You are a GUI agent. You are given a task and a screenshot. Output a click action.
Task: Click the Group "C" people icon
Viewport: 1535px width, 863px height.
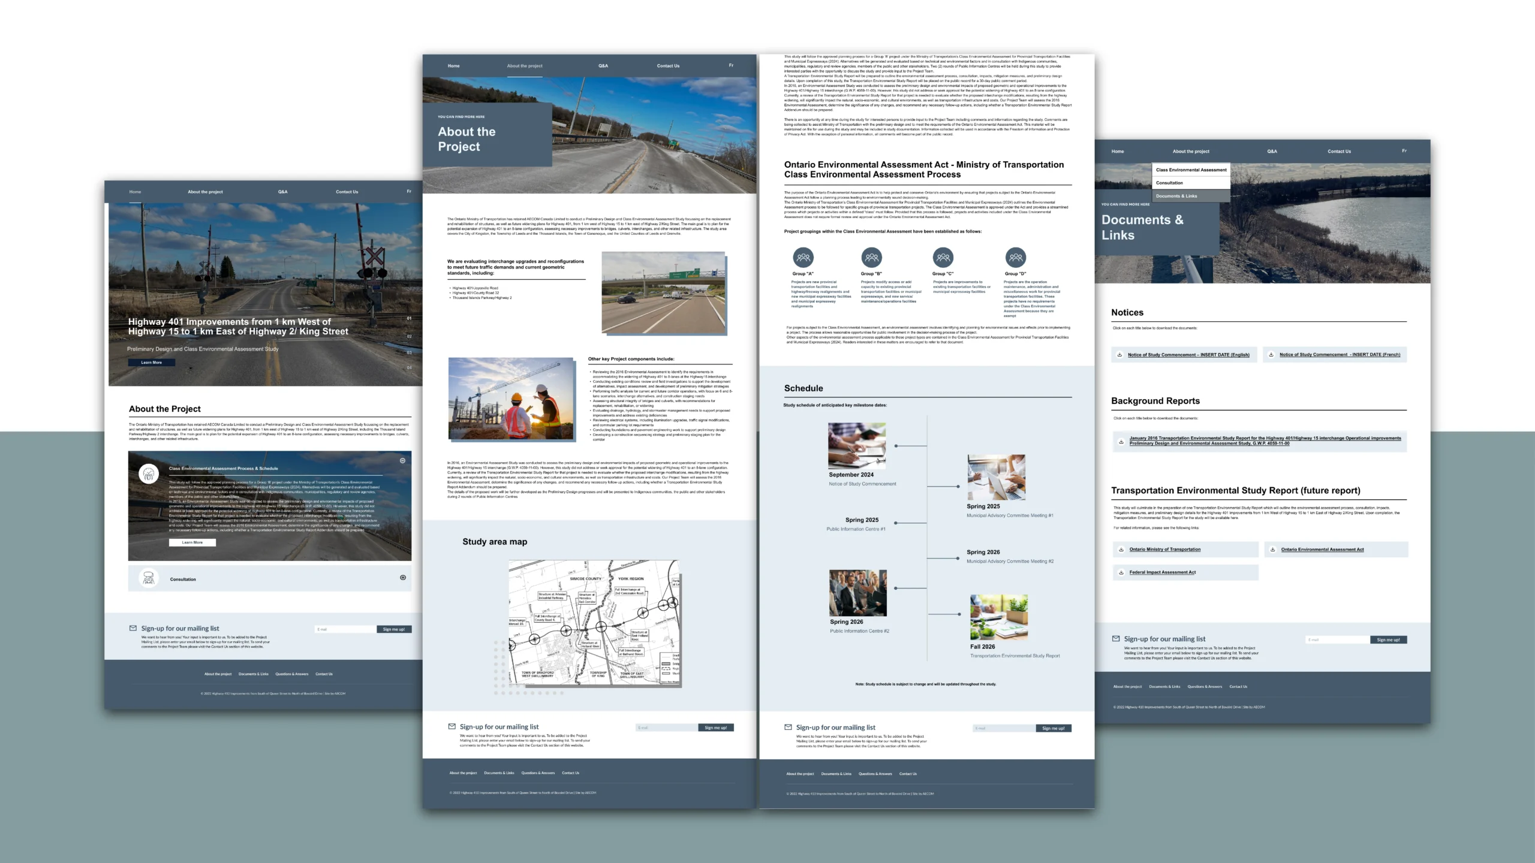943,258
